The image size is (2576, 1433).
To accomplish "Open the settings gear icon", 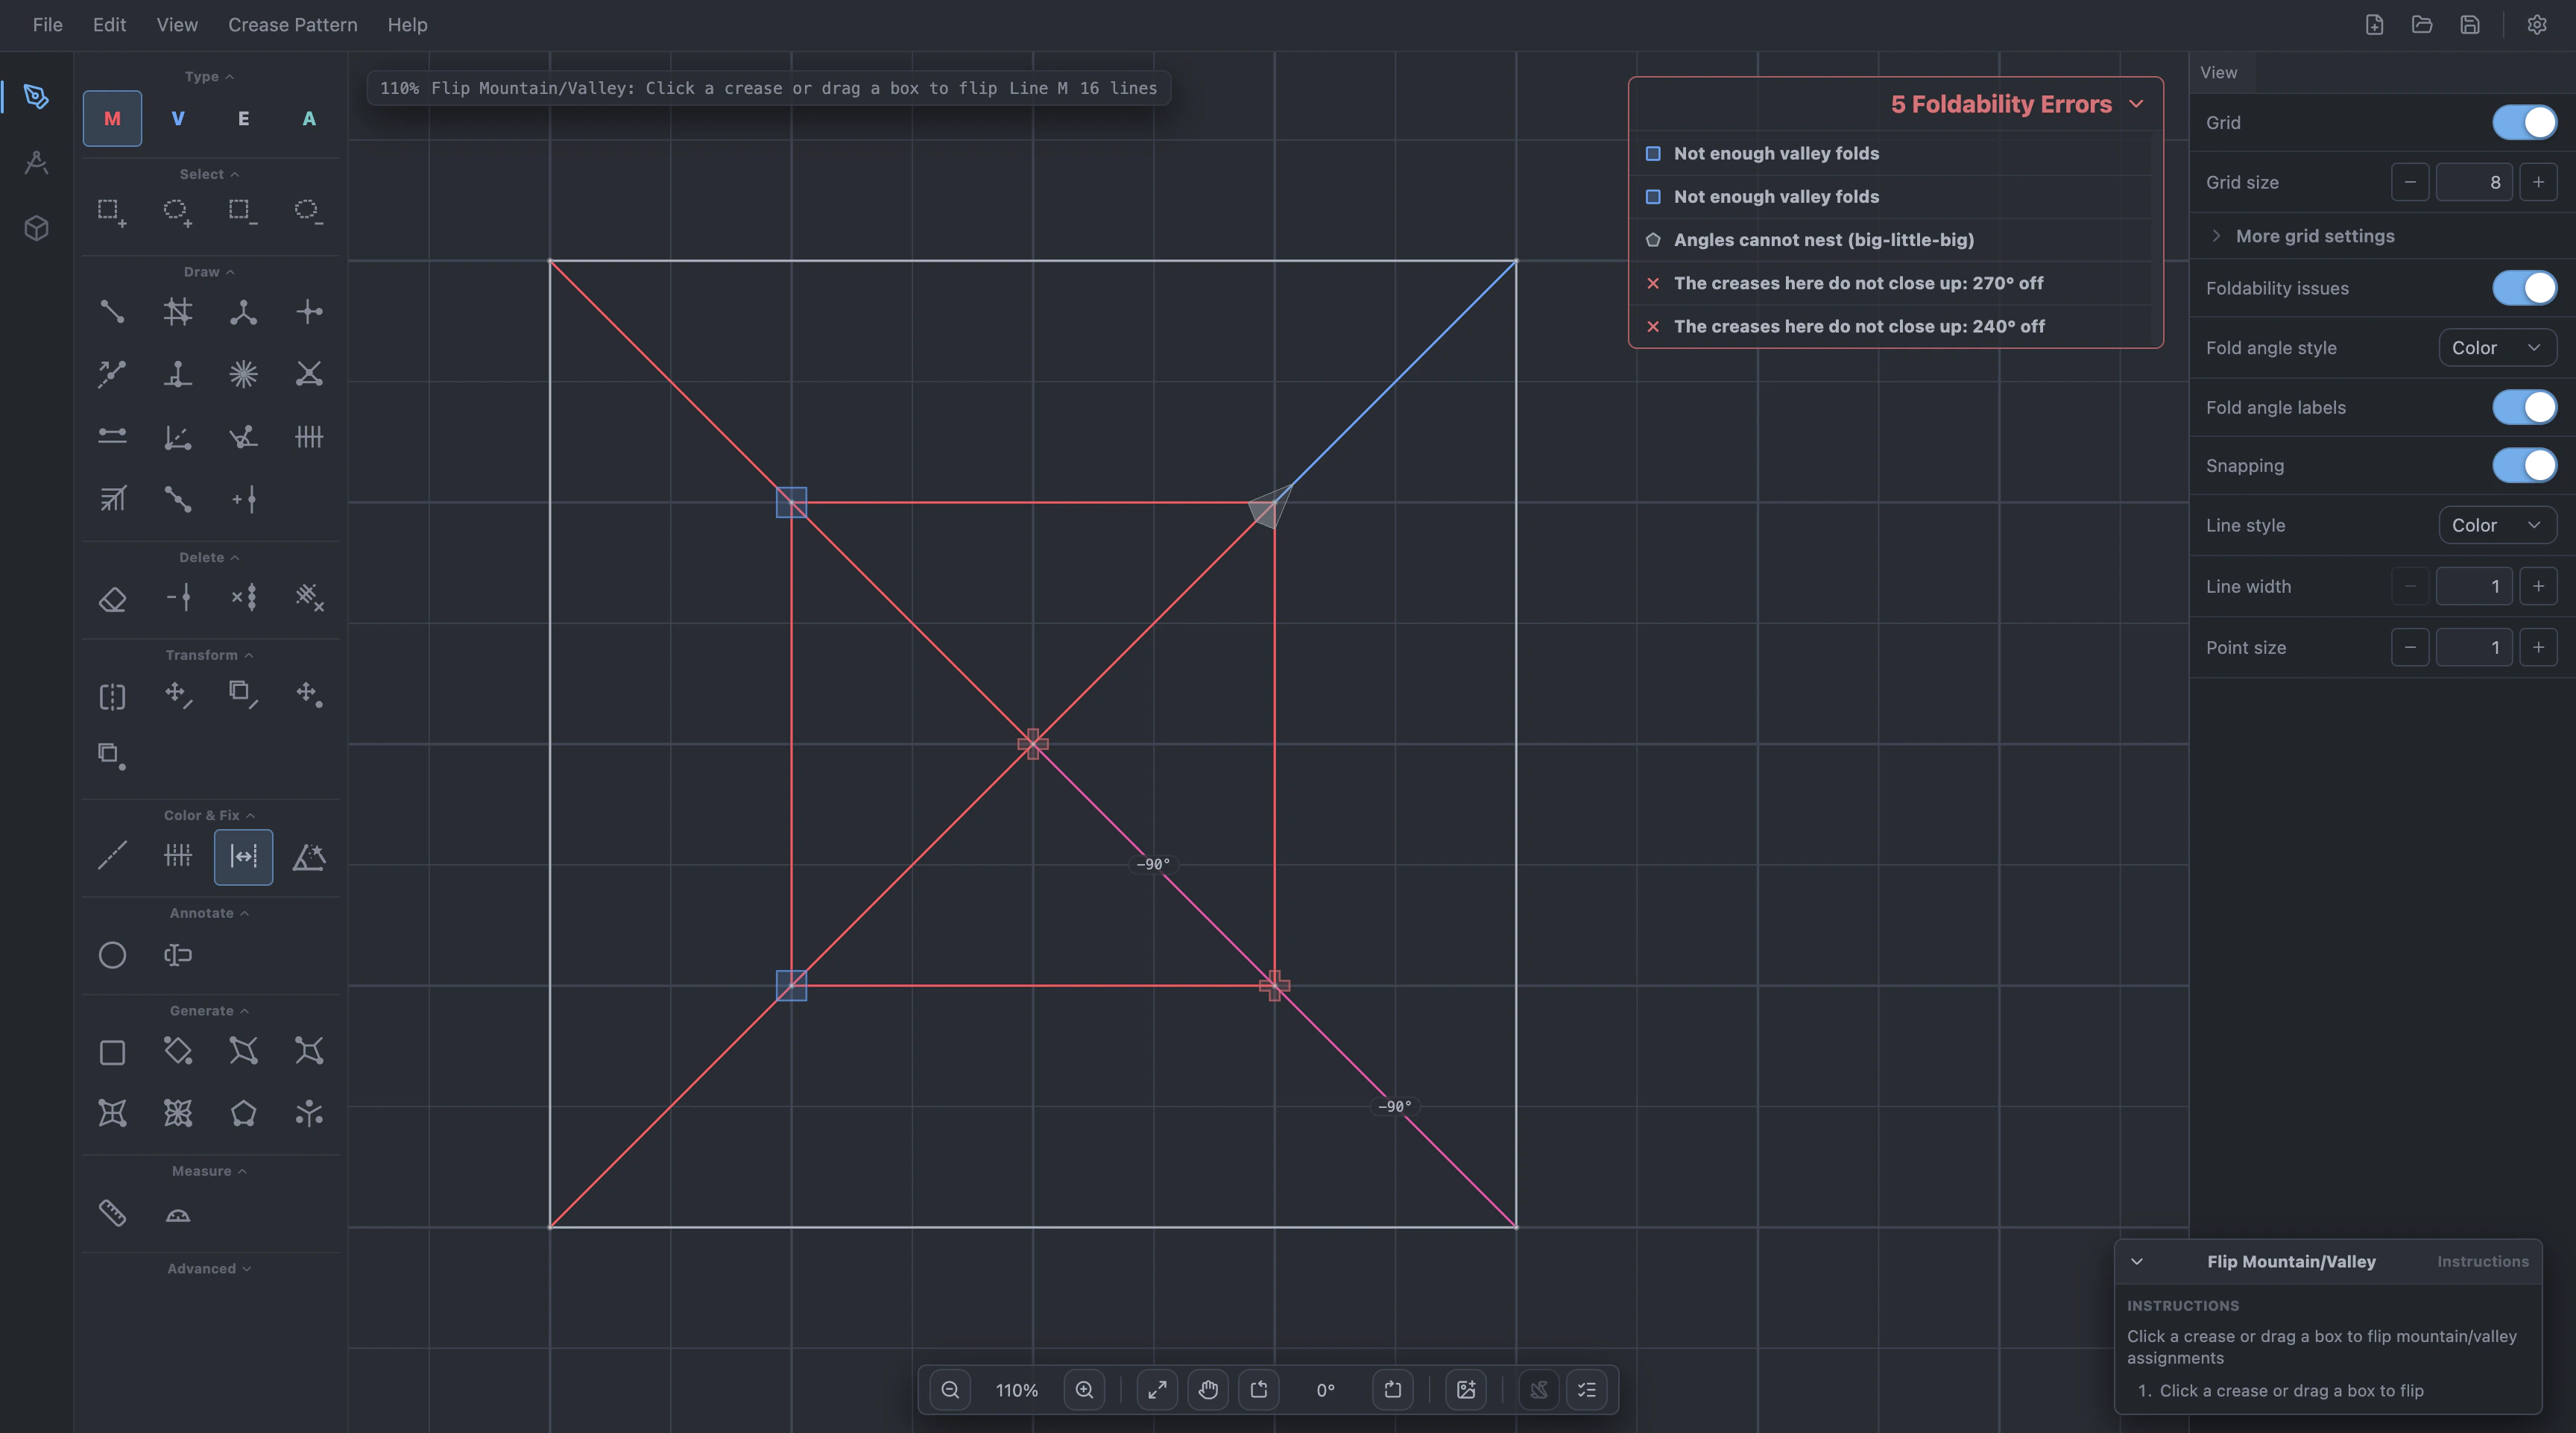I will click(2537, 25).
